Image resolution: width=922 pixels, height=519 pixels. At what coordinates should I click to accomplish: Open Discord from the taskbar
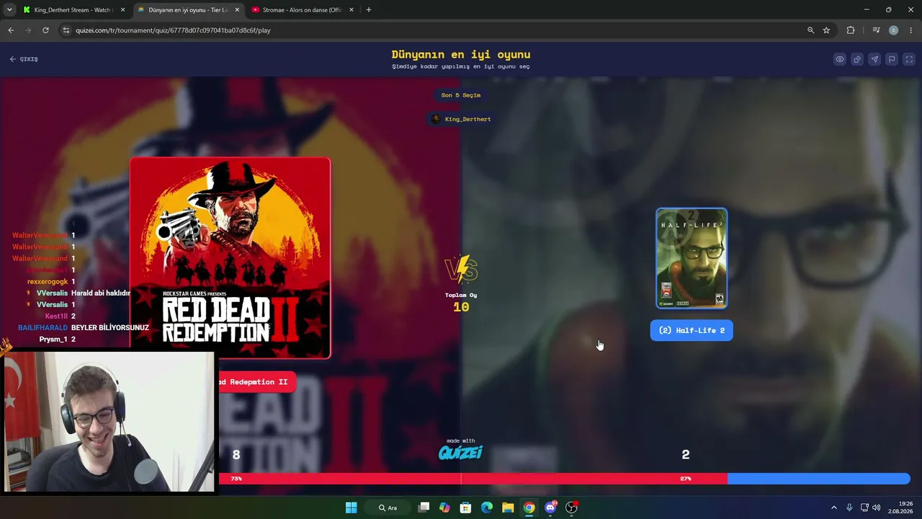(x=550, y=507)
